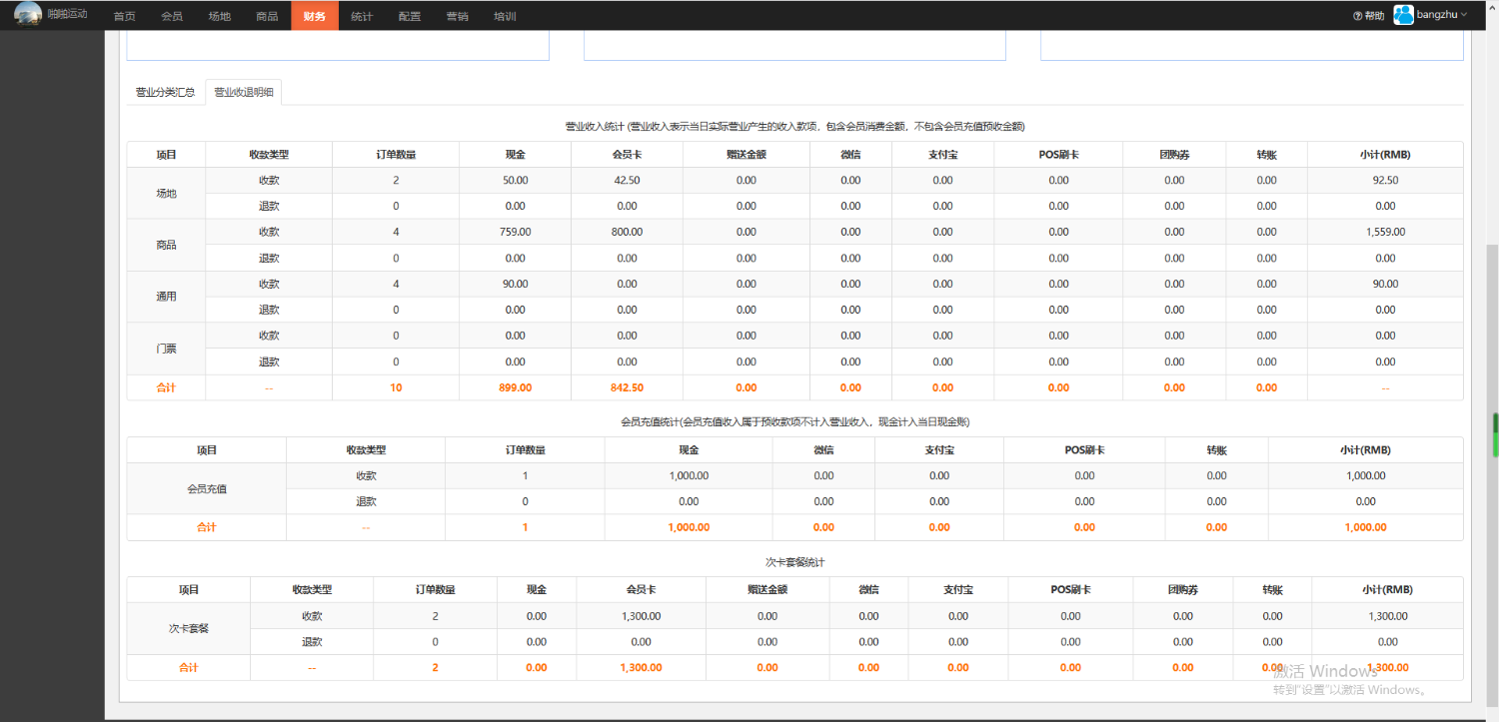This screenshot has height=722, width=1499.
Task: Select the 营业收退明细 tab
Action: pyautogui.click(x=244, y=92)
